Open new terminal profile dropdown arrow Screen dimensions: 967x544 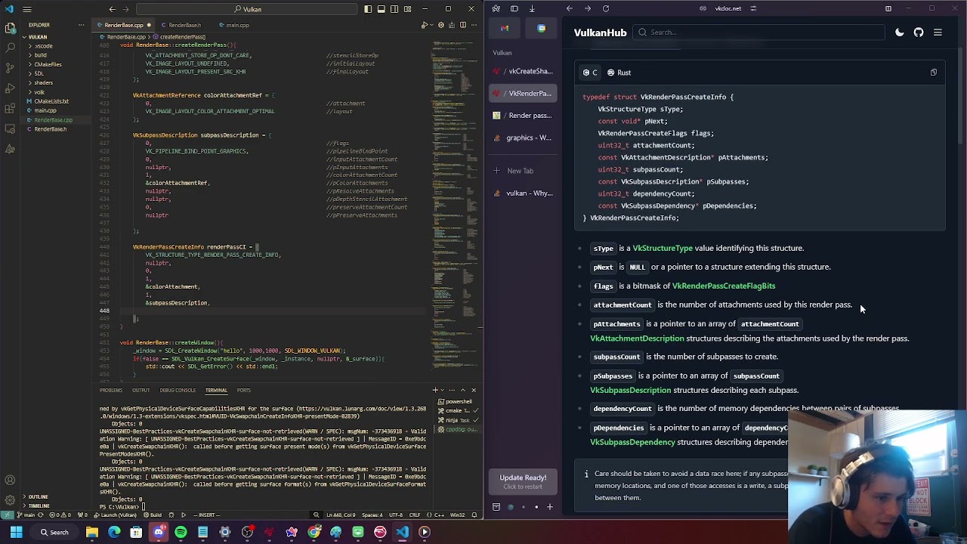click(x=443, y=390)
